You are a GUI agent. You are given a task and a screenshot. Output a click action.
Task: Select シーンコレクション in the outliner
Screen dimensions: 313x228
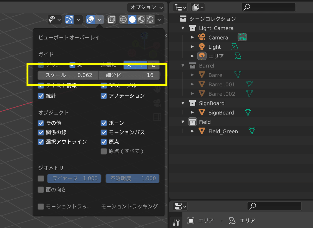pyautogui.click(x=213, y=19)
